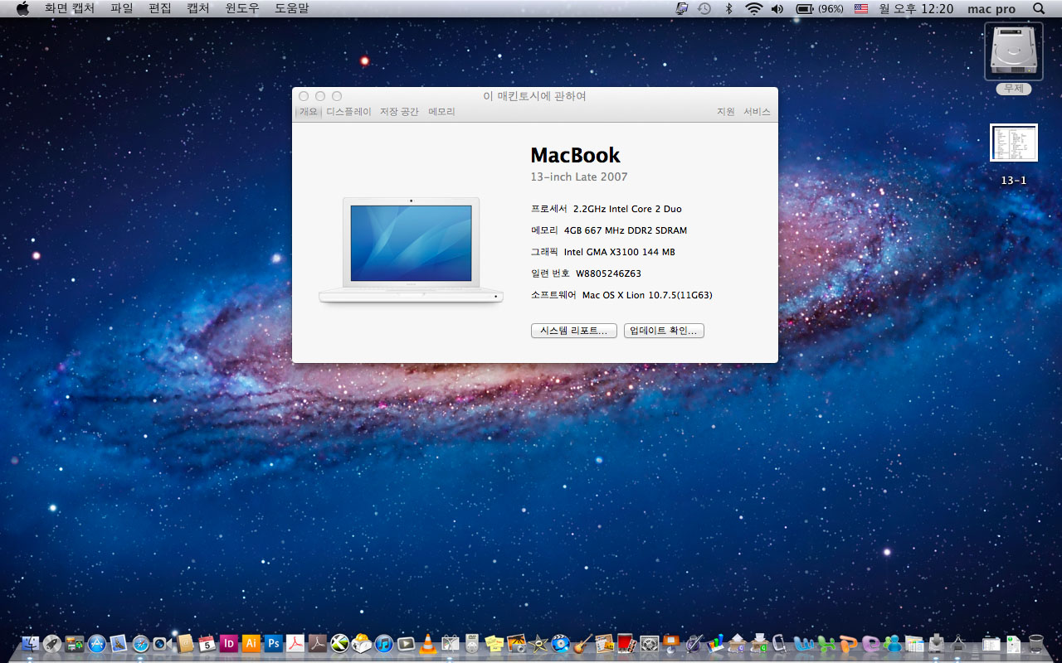Viewport: 1062px width, 663px height.
Task: Open iTunes from the dock
Action: (x=383, y=643)
